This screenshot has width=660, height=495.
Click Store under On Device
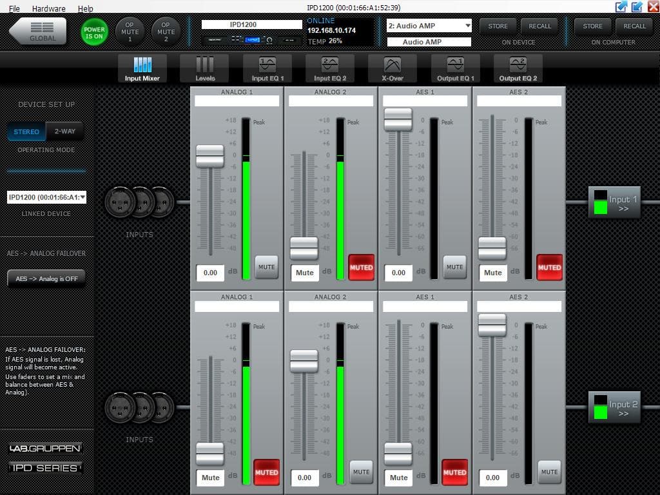pos(498,26)
